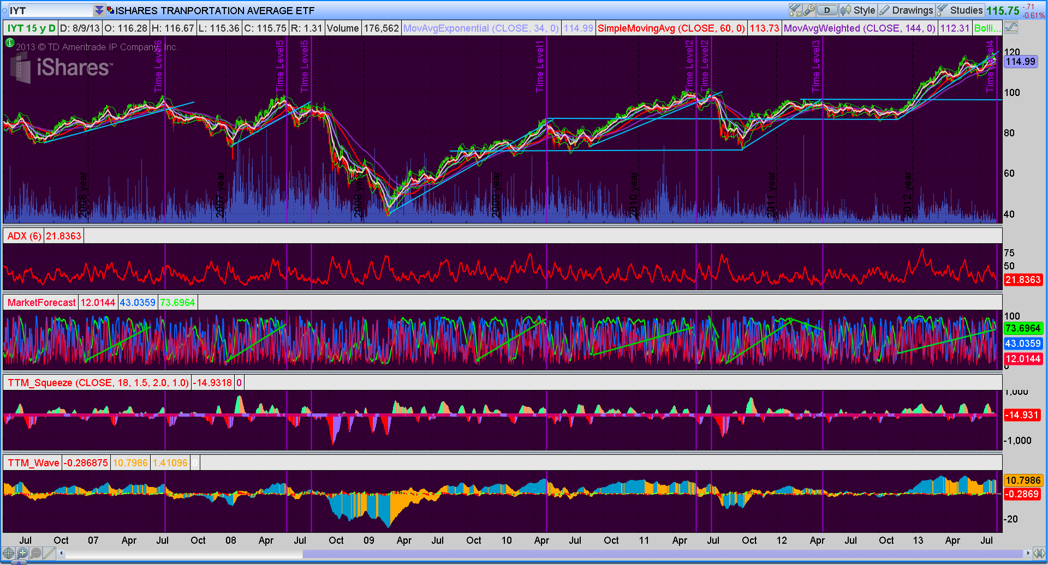Click the TTM_Squeeze study label

click(98, 383)
